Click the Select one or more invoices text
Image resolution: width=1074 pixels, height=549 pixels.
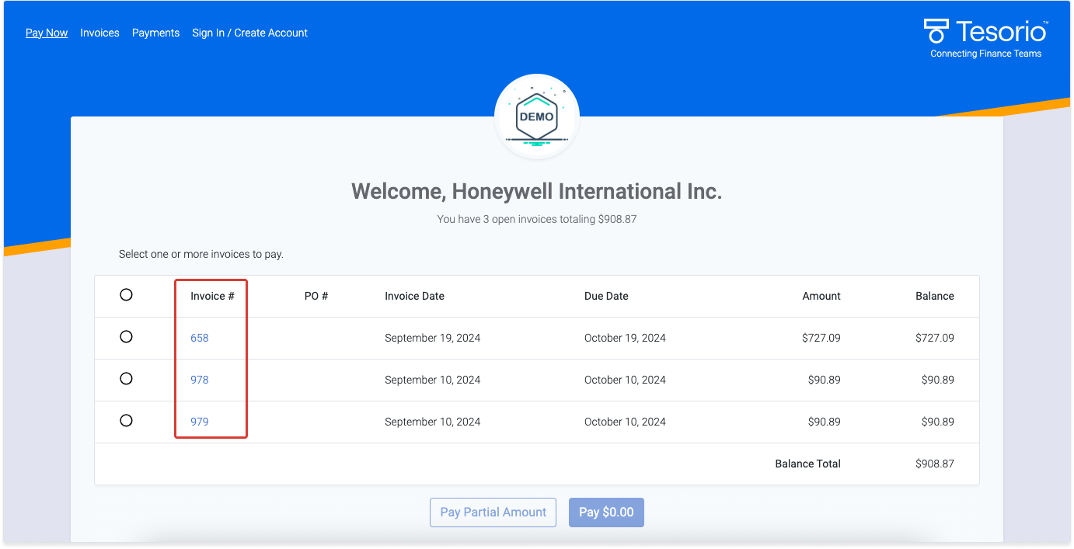coord(201,254)
